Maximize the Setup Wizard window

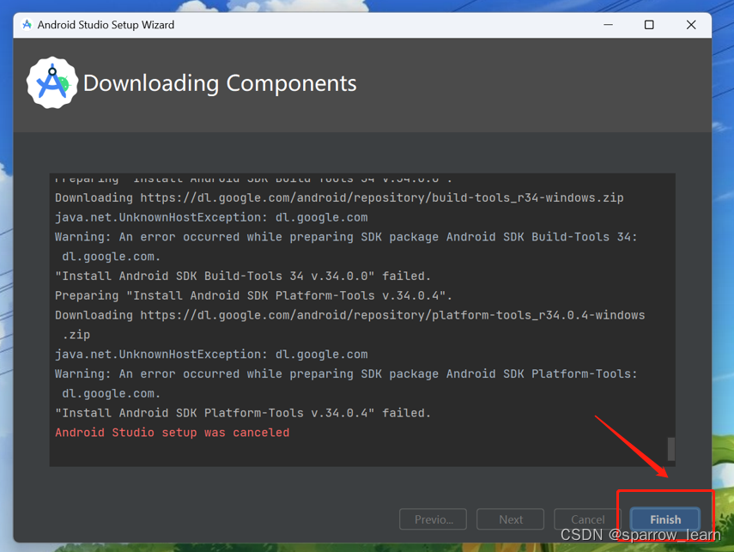click(649, 24)
